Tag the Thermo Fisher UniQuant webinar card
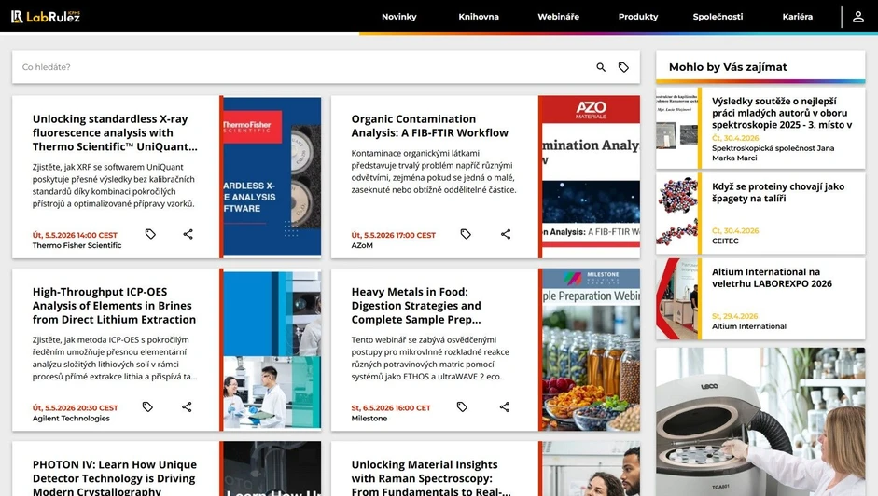The height and width of the screenshot is (496, 878). coord(150,234)
